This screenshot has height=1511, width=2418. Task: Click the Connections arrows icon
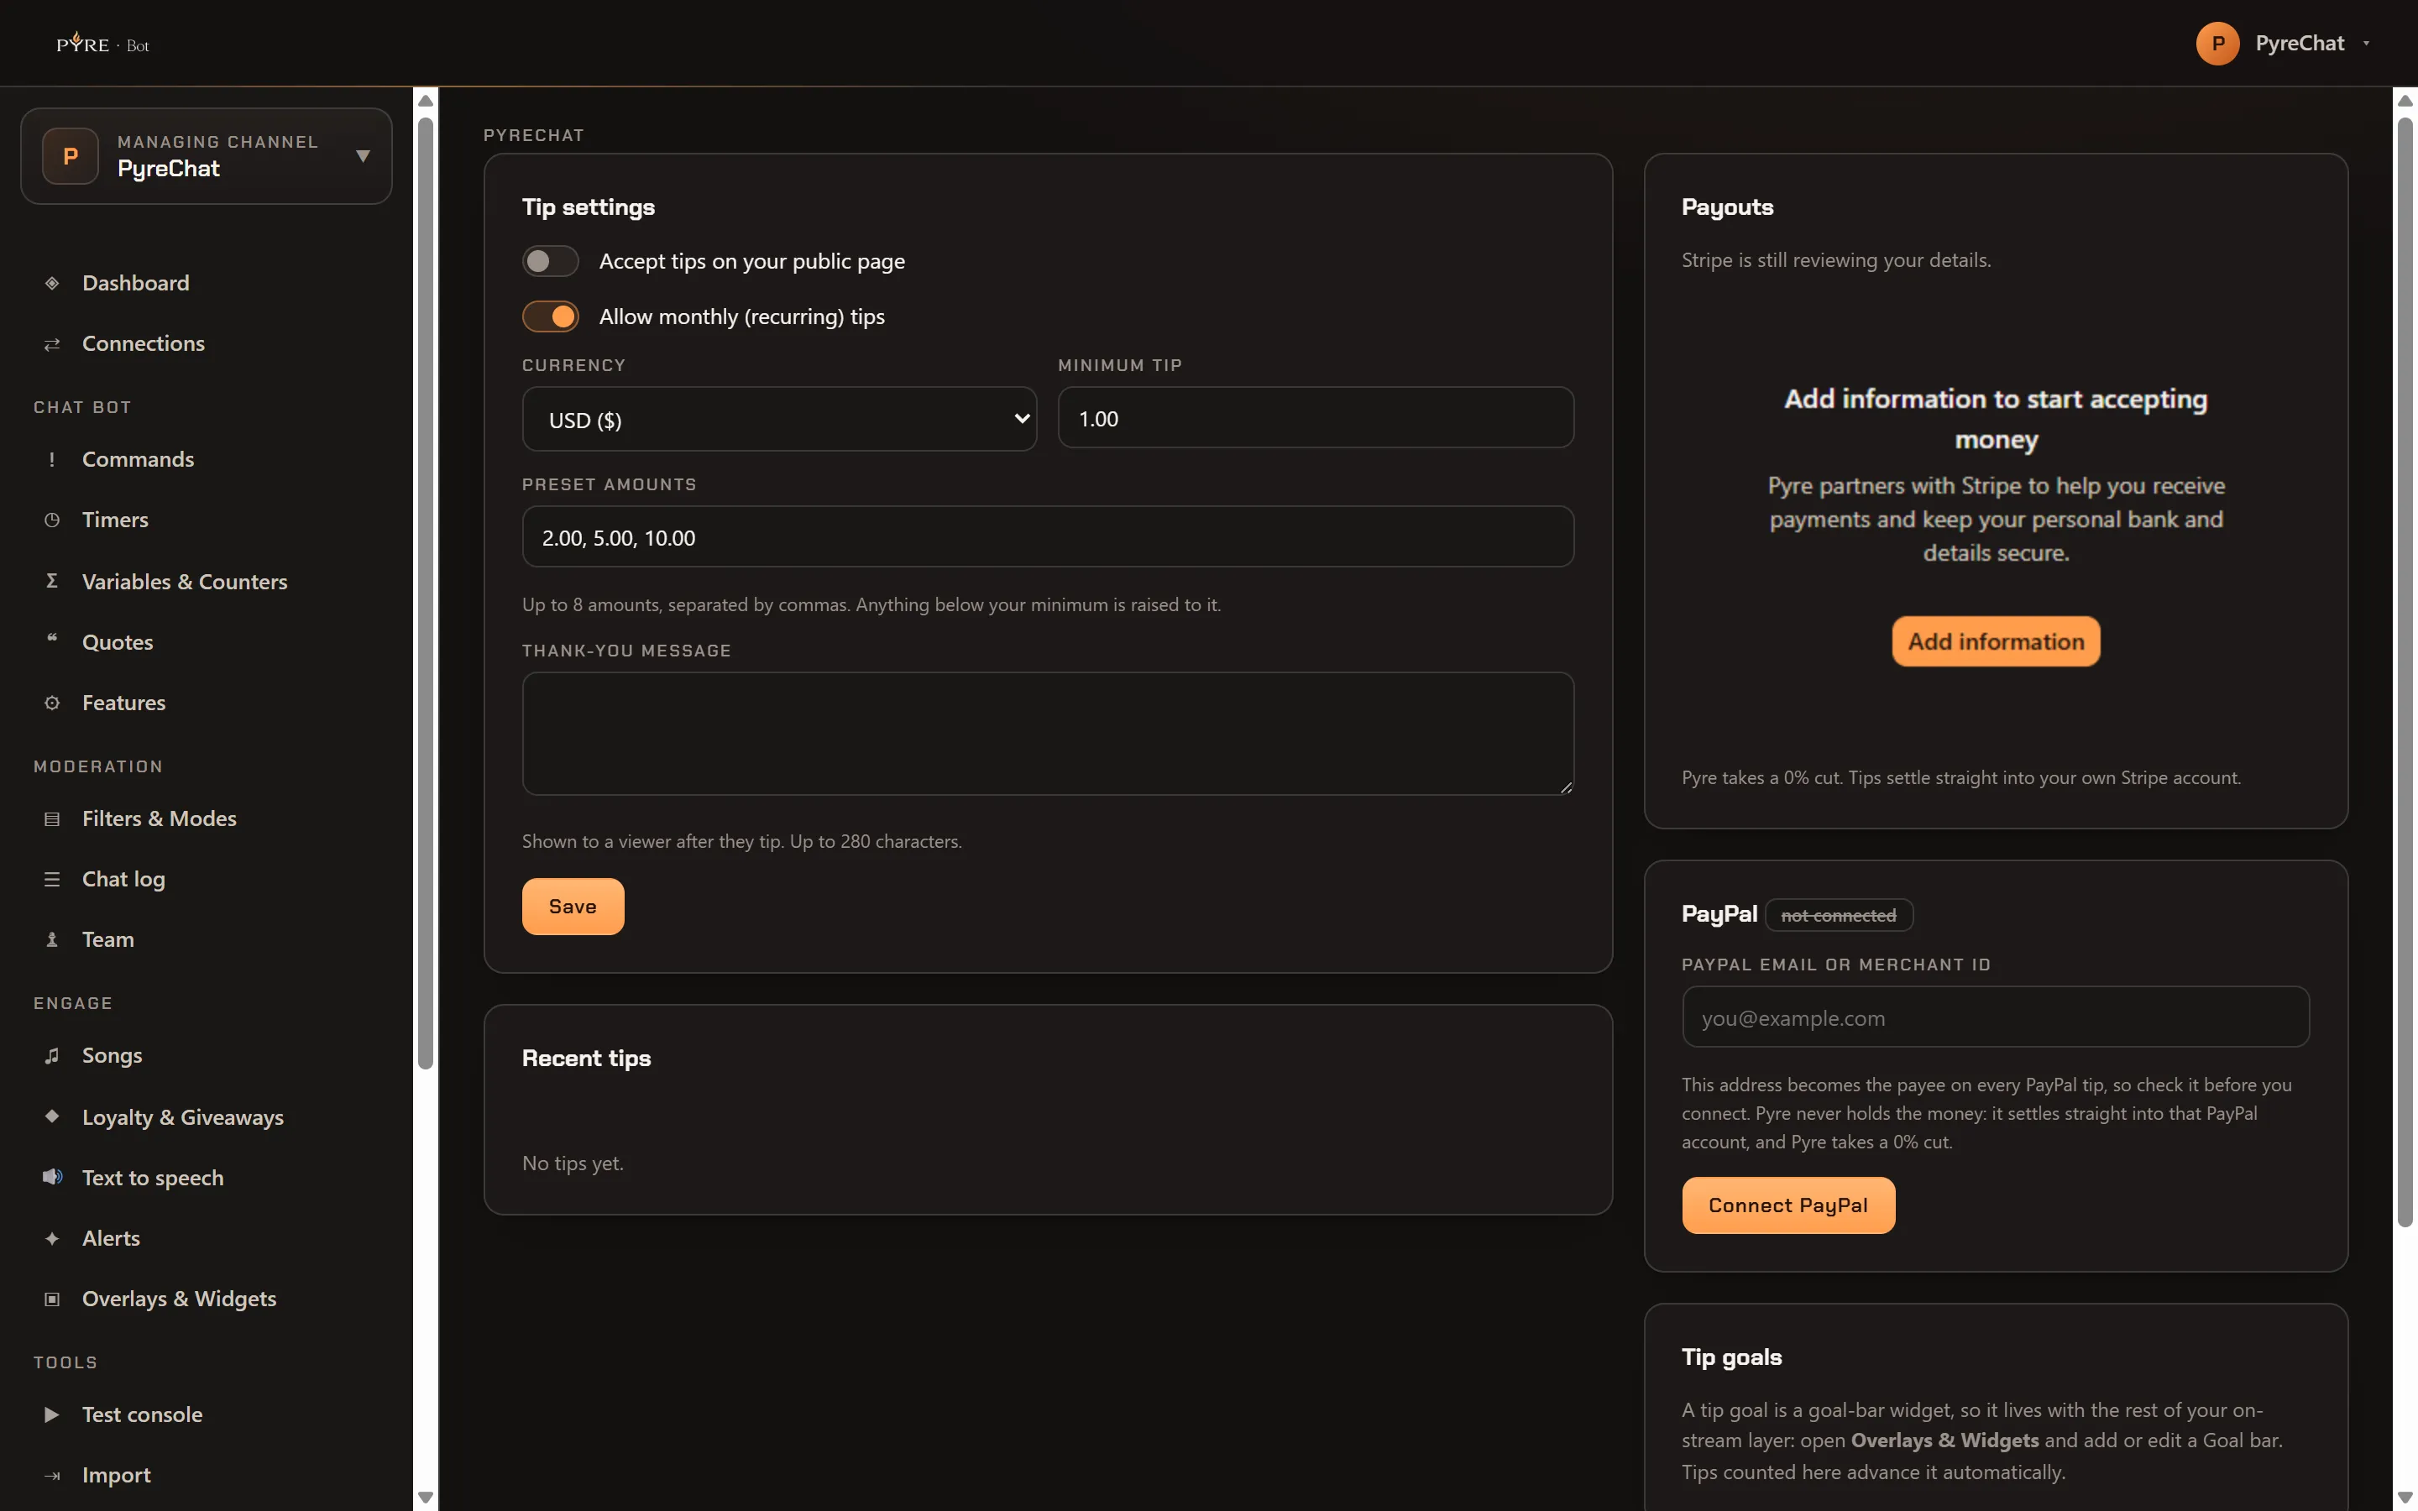(52, 344)
